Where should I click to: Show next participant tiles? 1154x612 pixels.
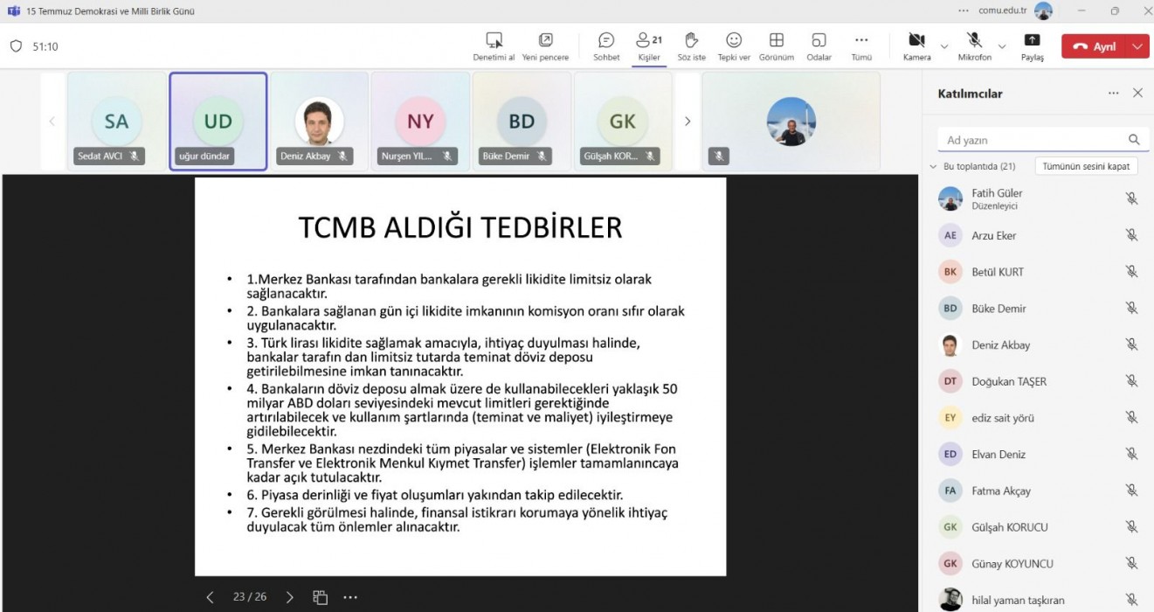(x=688, y=122)
